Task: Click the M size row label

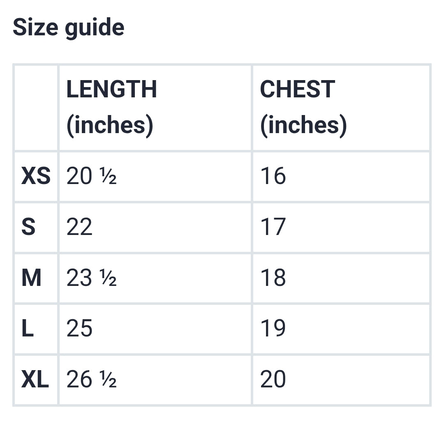Action: point(31,278)
